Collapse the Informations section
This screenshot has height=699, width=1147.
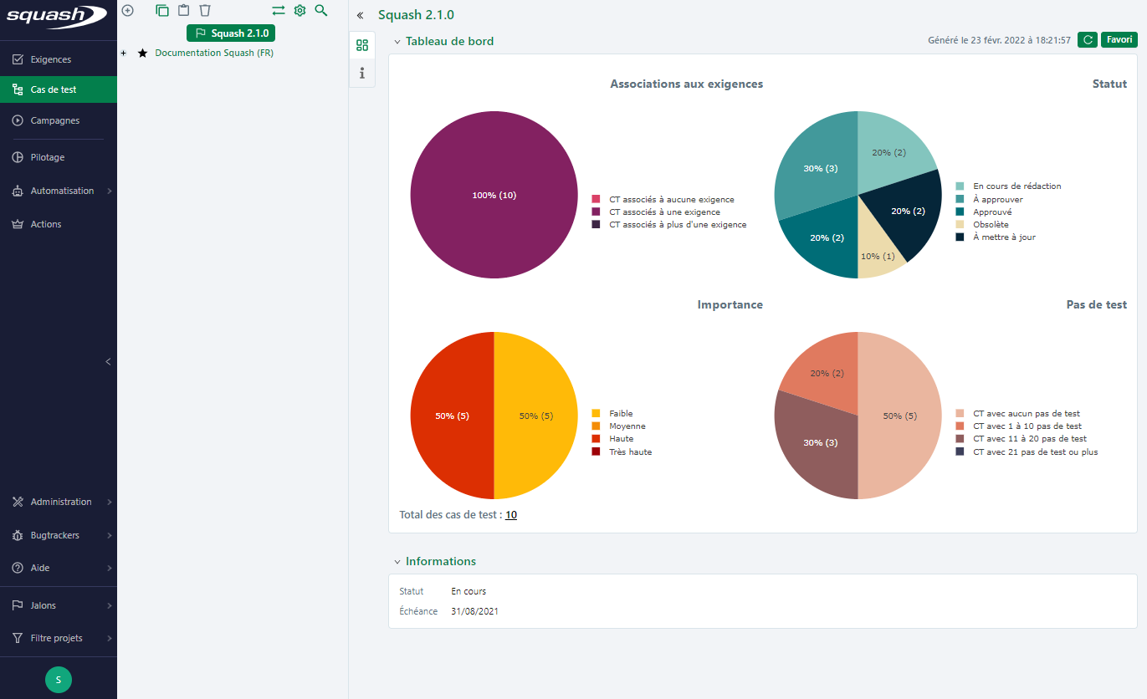[397, 562]
